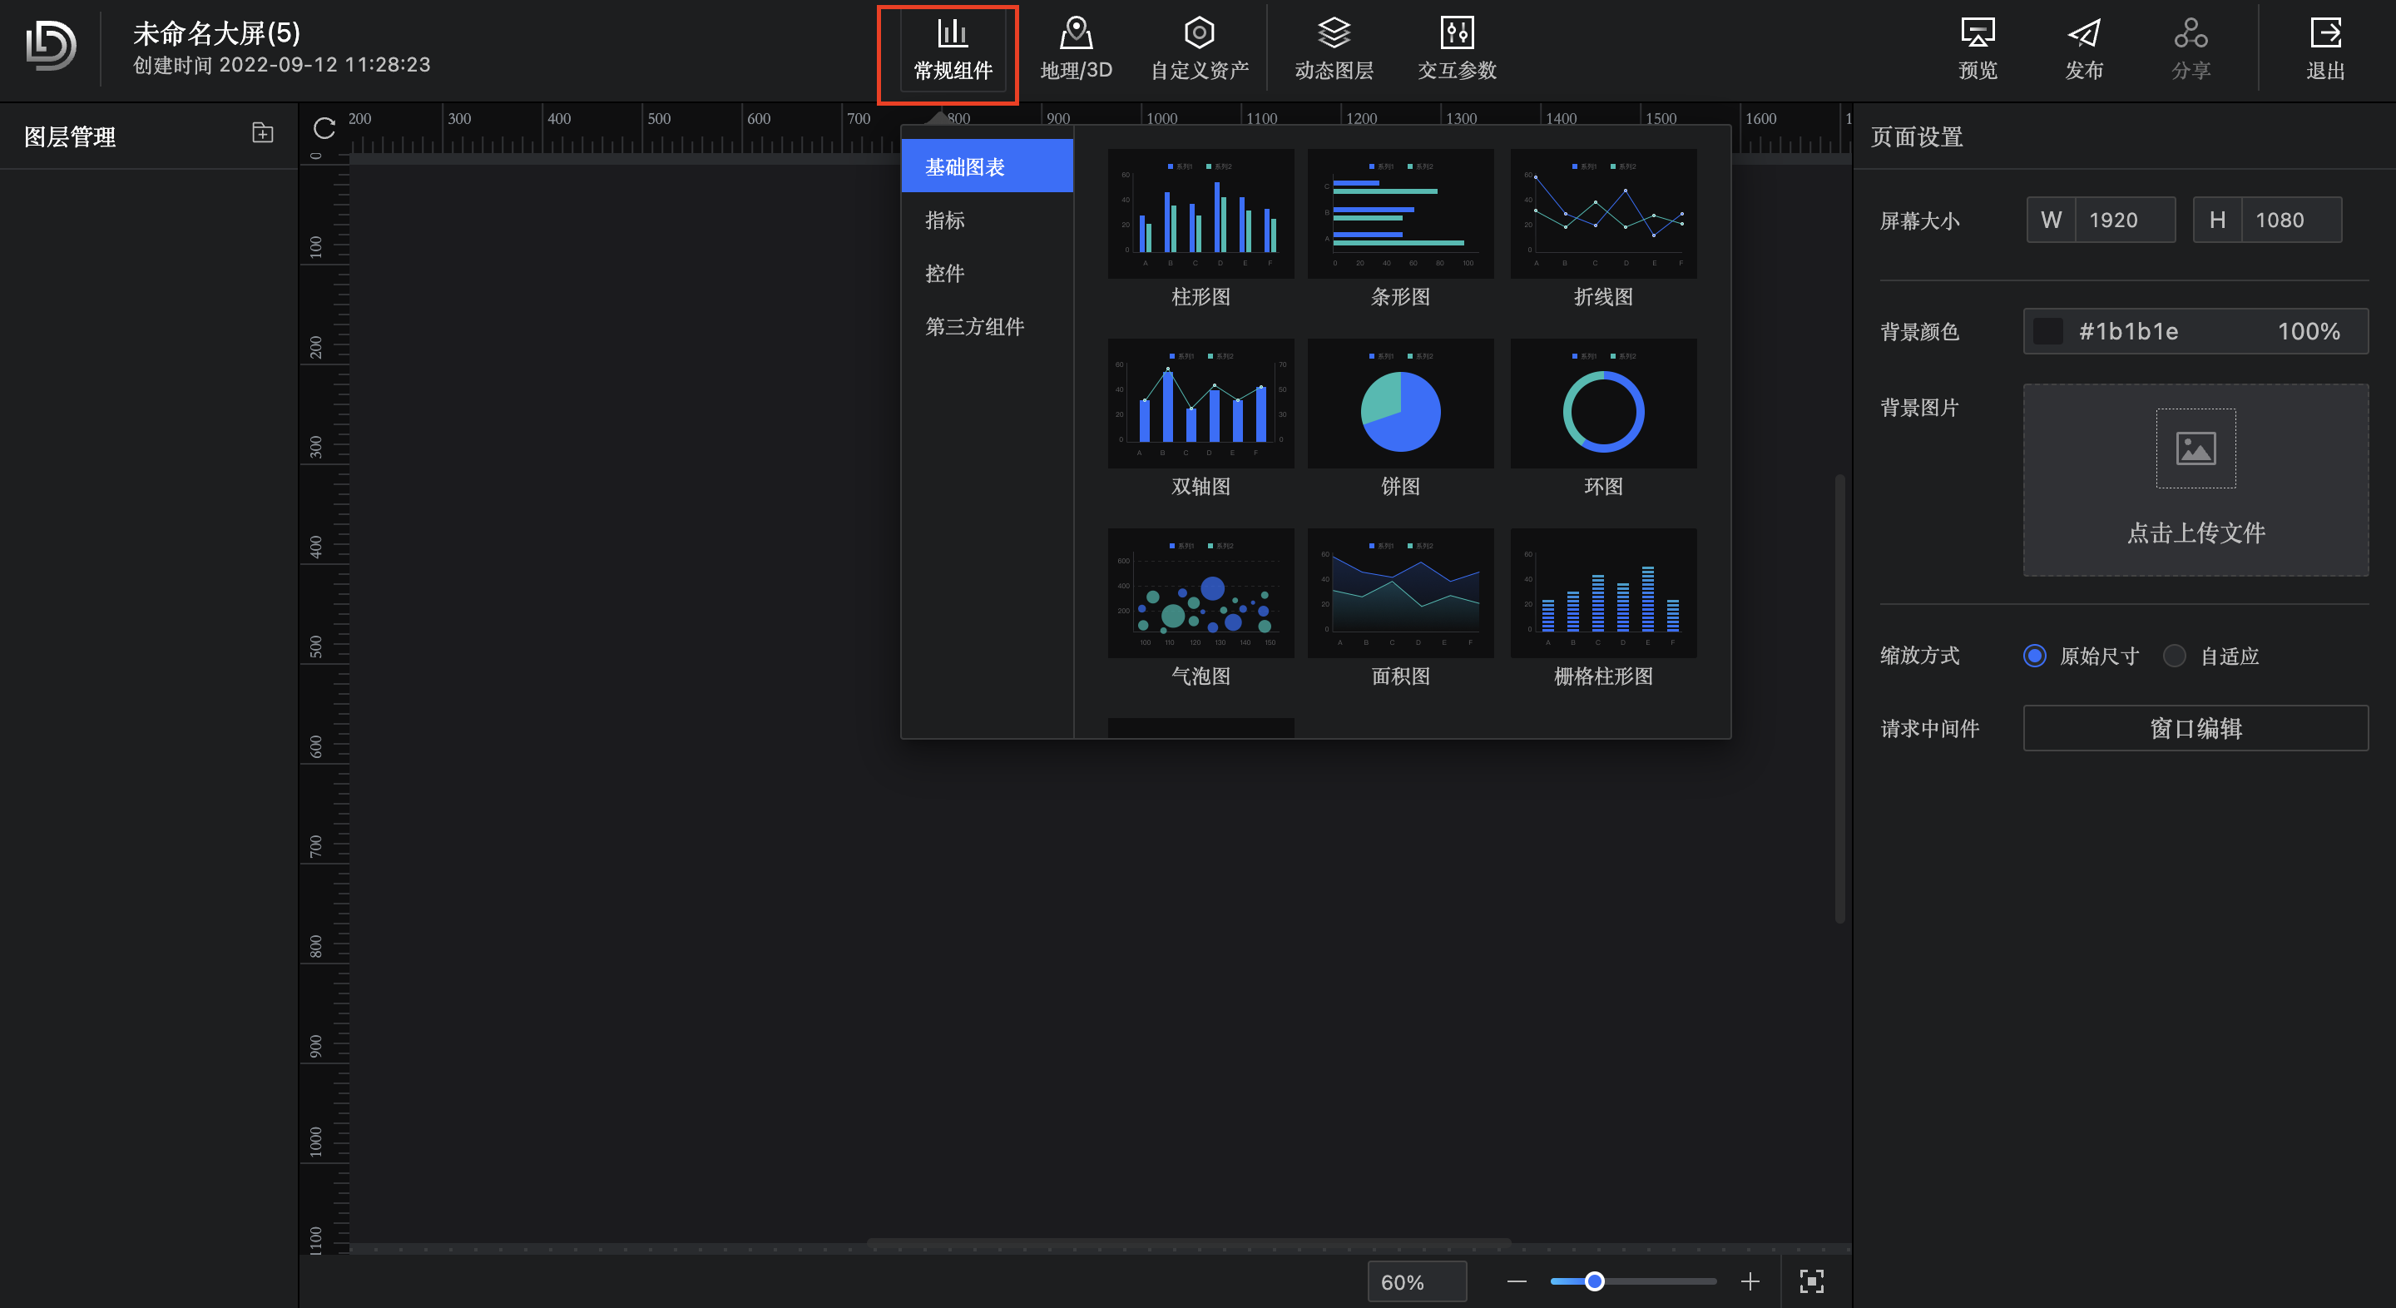Toggle fit-to-screen icon at bottom
Image resolution: width=2396 pixels, height=1308 pixels.
[1811, 1281]
